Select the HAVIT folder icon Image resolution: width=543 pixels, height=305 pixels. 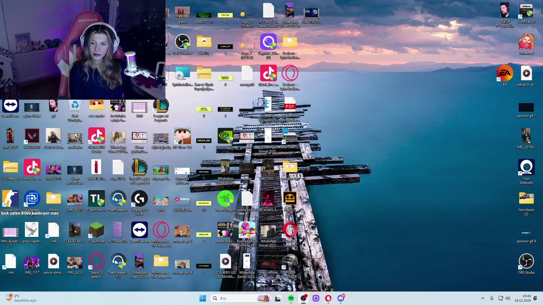coord(204,45)
